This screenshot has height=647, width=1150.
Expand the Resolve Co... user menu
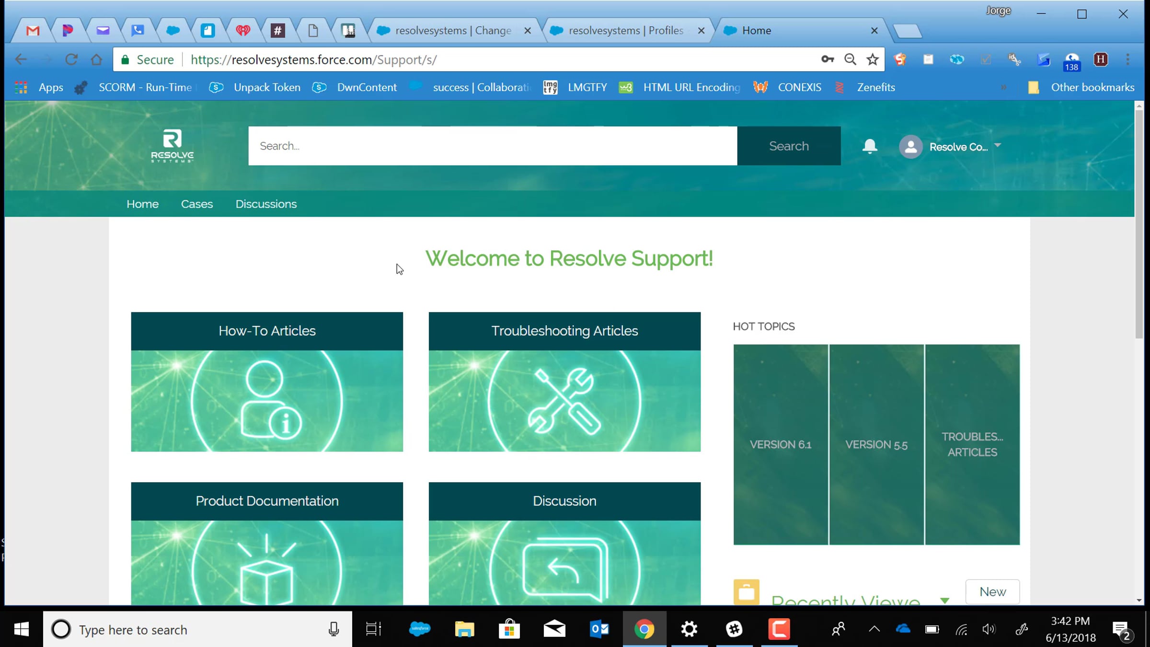tap(998, 145)
